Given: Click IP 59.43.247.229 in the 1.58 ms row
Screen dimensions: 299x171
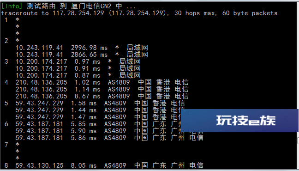Looking at the screenshot, I should tap(39, 103).
